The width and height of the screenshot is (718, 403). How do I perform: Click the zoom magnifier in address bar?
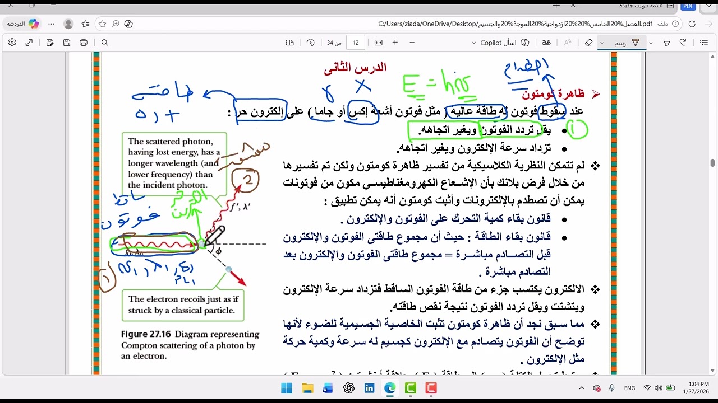116,24
